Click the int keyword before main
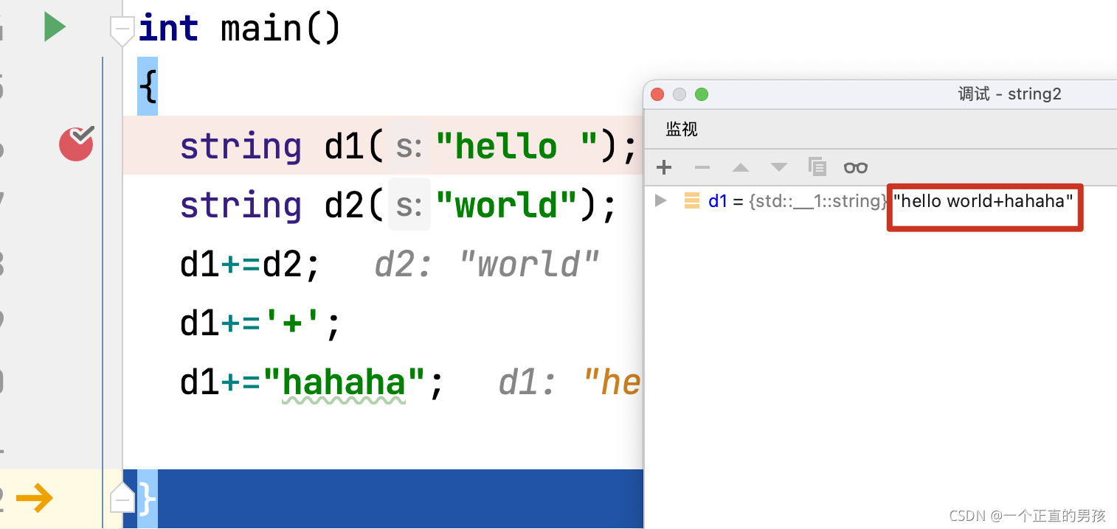 pos(168,28)
